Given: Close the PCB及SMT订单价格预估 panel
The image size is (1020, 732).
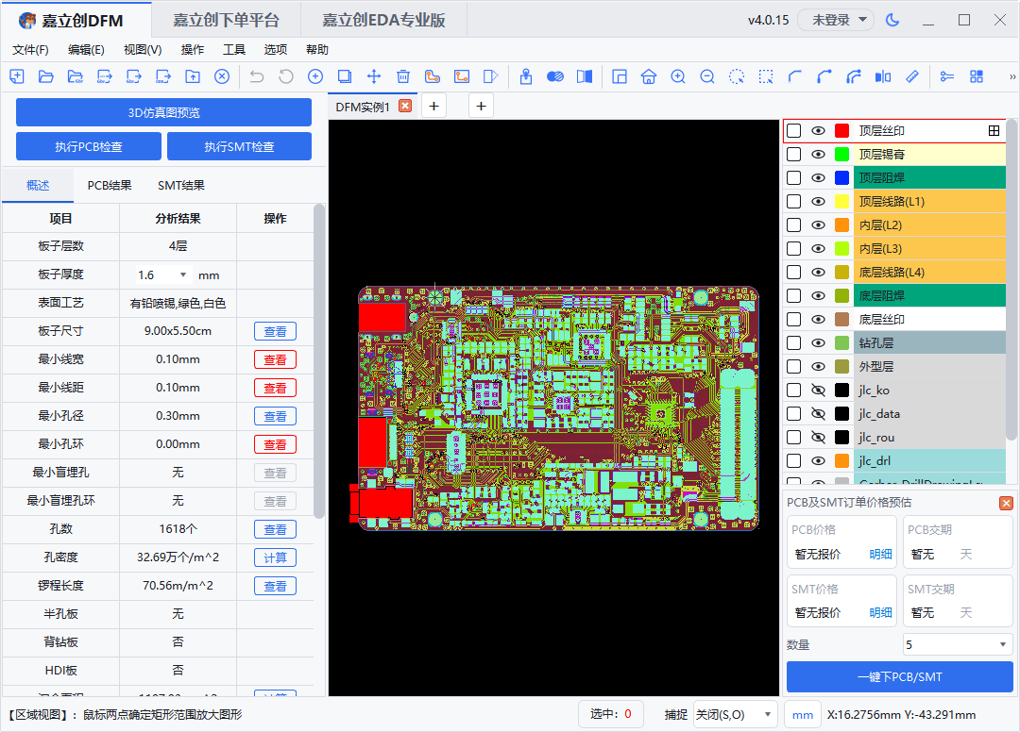Looking at the screenshot, I should [x=1006, y=503].
